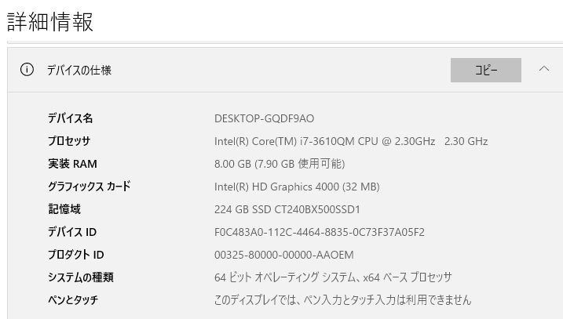Screen dimensions: 563x319
Task: Click the 詳細情報 page heading
Action: (50, 21)
